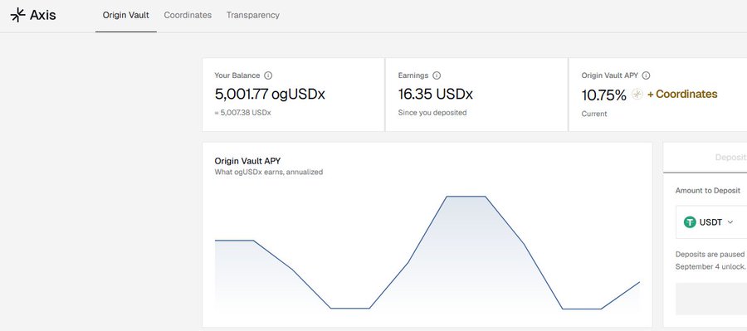The height and width of the screenshot is (331, 747).
Task: Select the Deposit tab in the side panel
Action: click(730, 158)
